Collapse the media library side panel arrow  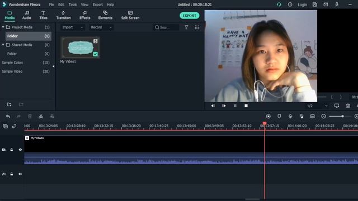click(54, 66)
